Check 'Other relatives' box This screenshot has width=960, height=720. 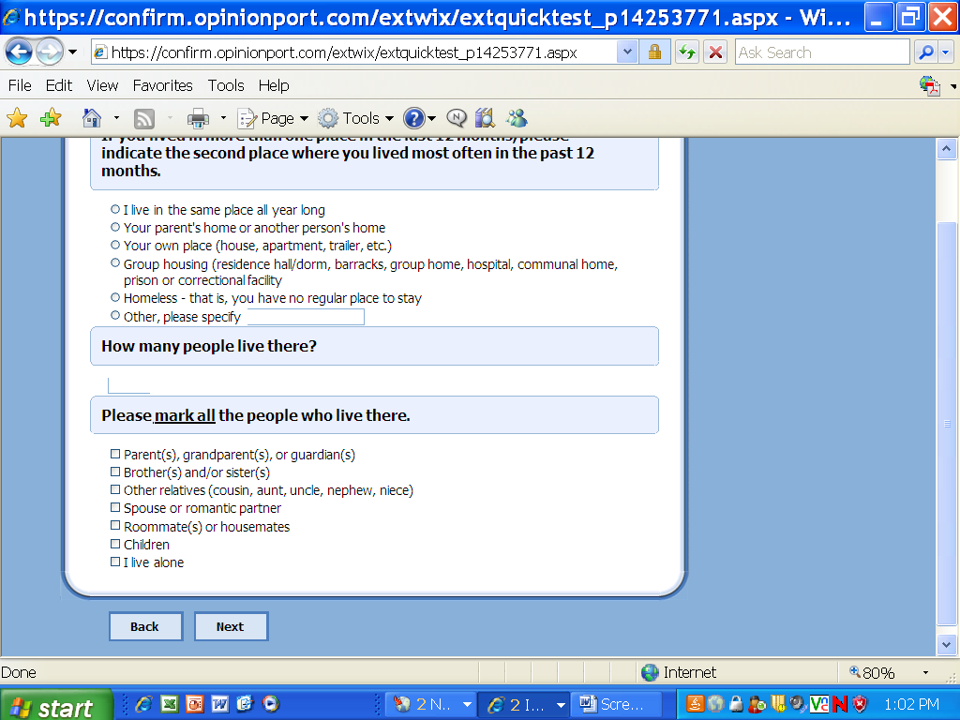click(115, 489)
